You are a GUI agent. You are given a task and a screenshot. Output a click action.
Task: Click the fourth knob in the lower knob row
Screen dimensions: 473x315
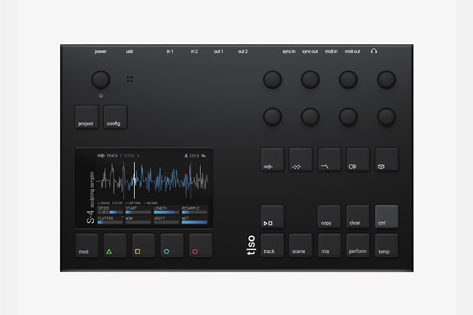point(386,117)
